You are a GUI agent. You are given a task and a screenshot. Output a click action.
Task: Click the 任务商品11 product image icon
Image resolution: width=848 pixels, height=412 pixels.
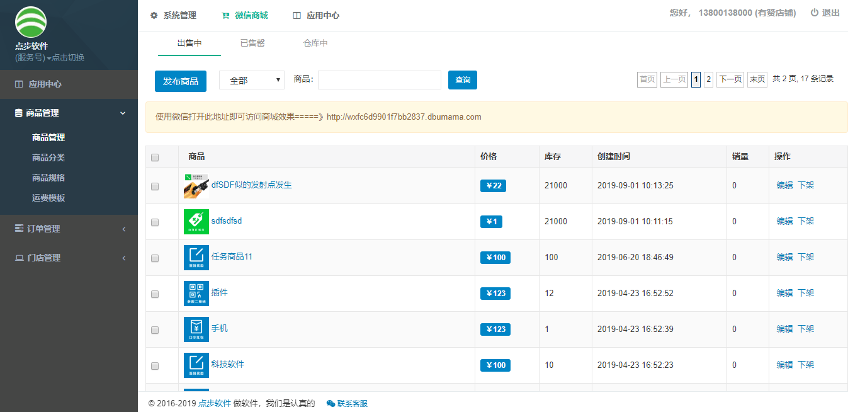(196, 258)
